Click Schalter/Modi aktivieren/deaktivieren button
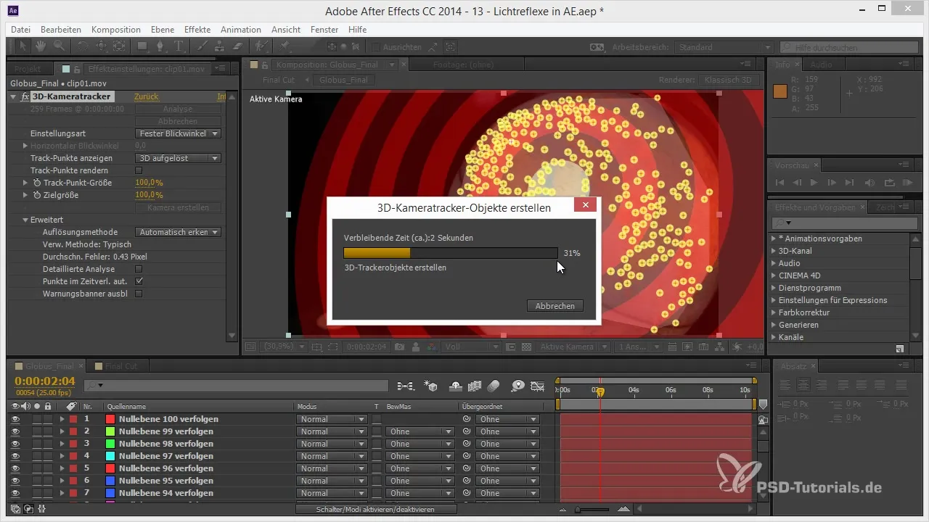This screenshot has width=929, height=522. point(376,510)
